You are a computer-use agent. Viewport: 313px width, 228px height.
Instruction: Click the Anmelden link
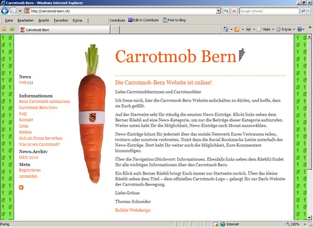[28, 176]
